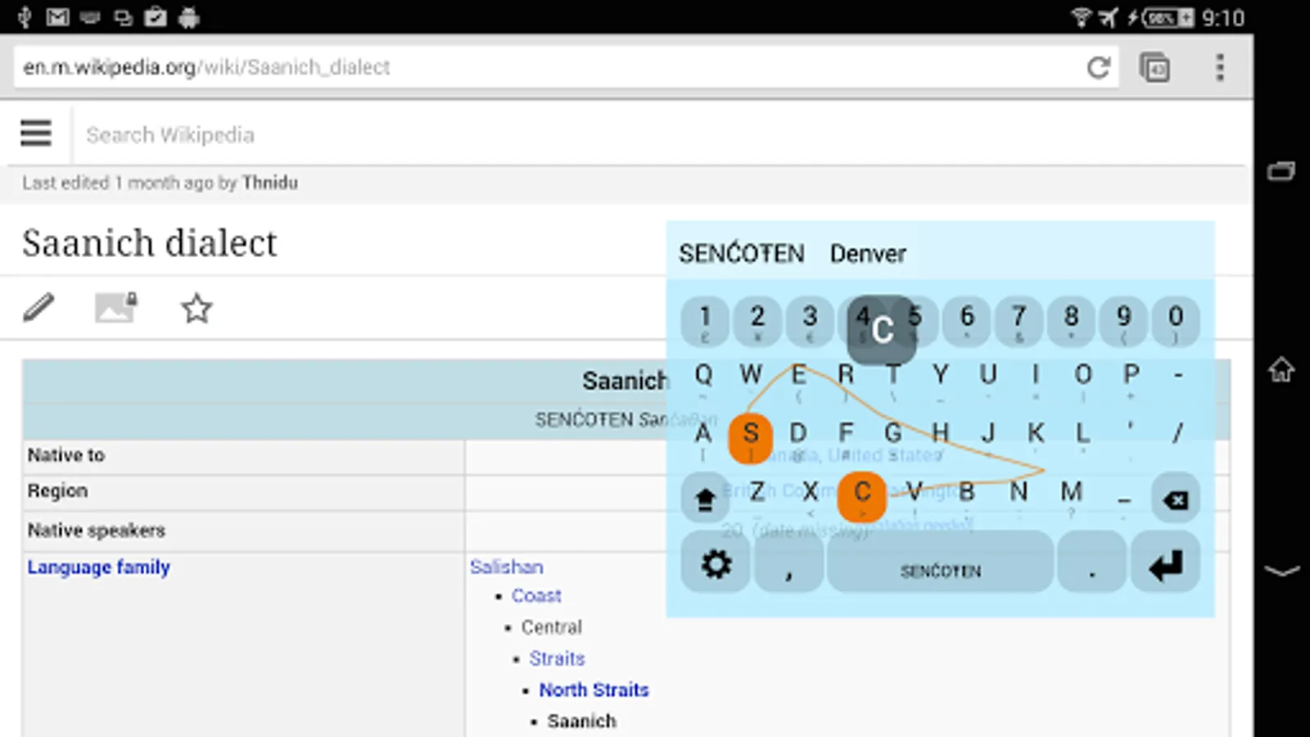The height and width of the screenshot is (737, 1310).
Task: Tap the number 9 key
Action: click(x=1123, y=320)
